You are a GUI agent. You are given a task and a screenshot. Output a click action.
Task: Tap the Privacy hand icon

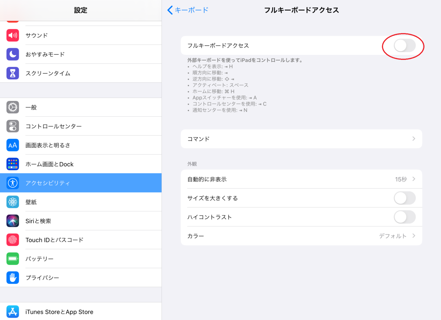coord(12,277)
